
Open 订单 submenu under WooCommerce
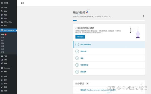(x=3, y=37)
